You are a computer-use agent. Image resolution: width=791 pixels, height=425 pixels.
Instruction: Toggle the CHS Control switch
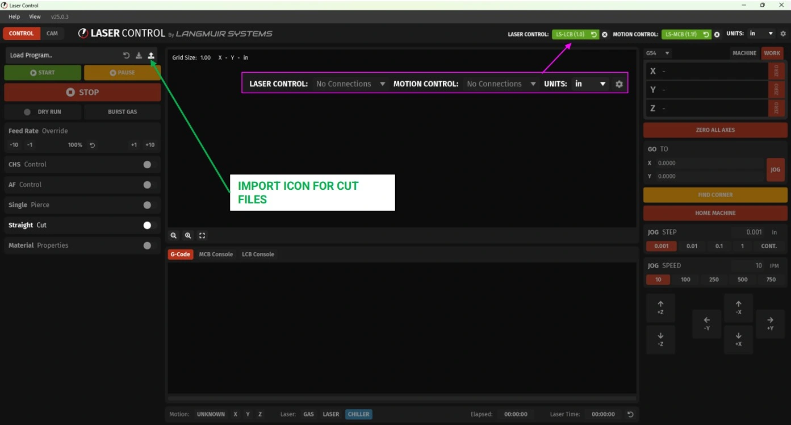click(148, 165)
